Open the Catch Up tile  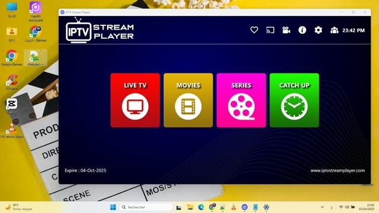tap(294, 100)
